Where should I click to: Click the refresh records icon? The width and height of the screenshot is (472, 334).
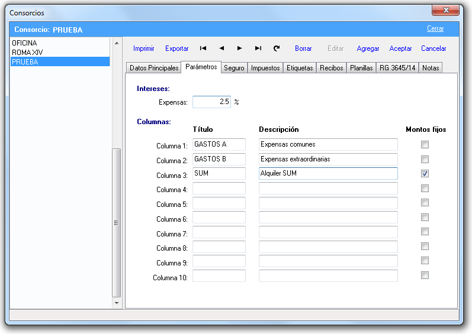click(x=276, y=48)
